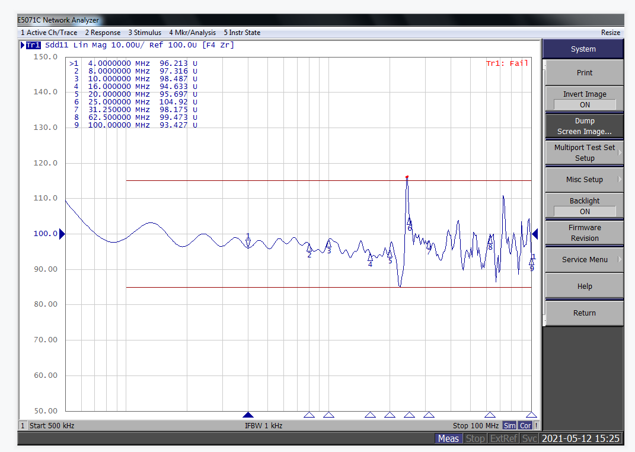The height and width of the screenshot is (452, 635).
Task: Click the Sim status indicator
Action: click(509, 425)
